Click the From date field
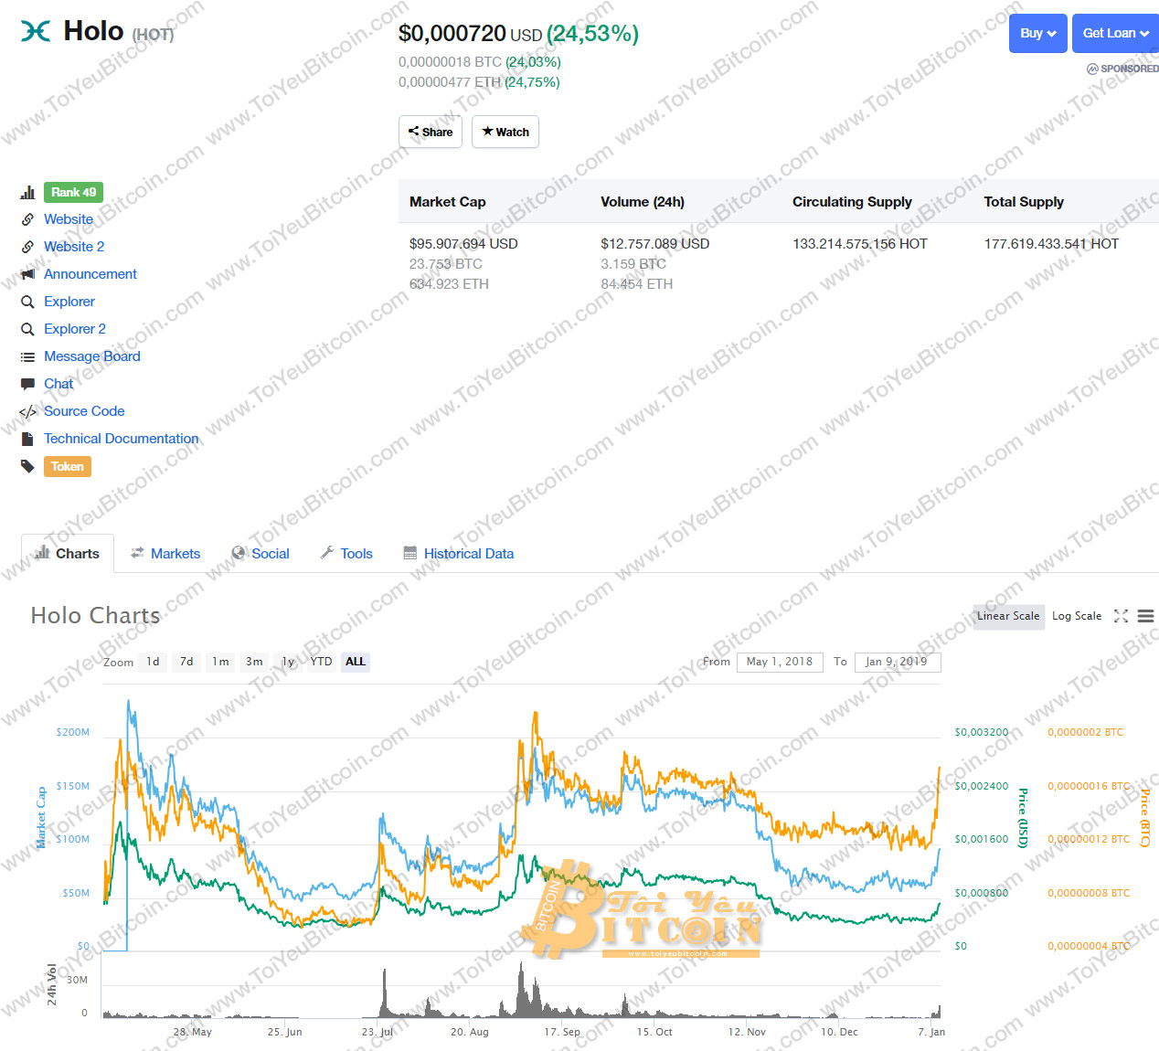The image size is (1159, 1051). (779, 662)
